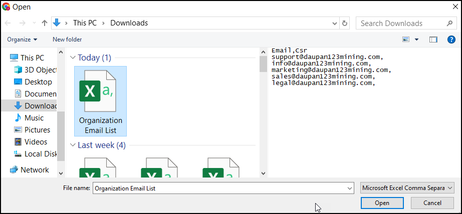Click the New folder button
Screen dimensions: 462x214
(67, 39)
